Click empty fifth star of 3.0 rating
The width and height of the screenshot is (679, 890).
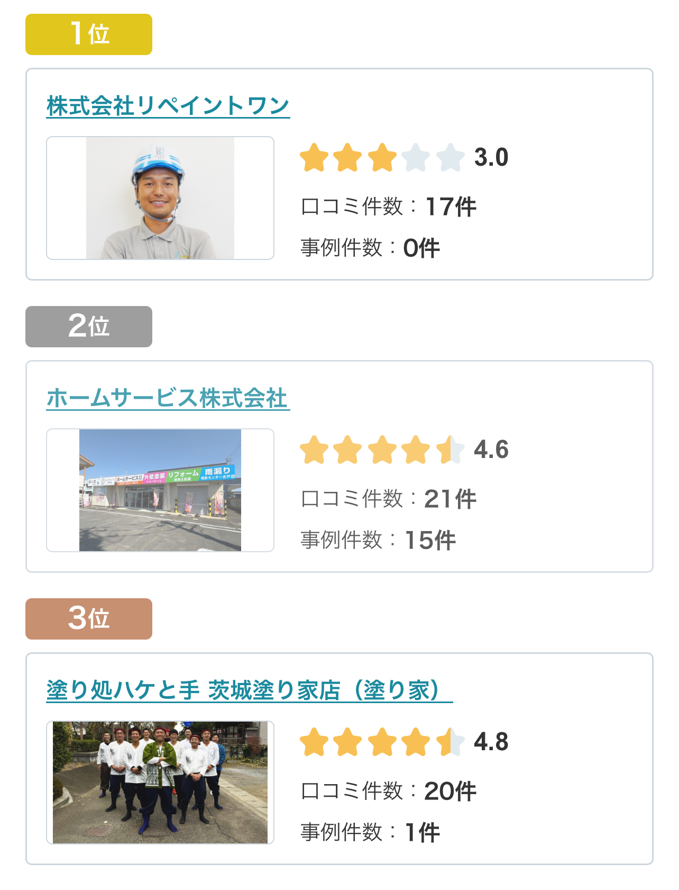(450, 158)
